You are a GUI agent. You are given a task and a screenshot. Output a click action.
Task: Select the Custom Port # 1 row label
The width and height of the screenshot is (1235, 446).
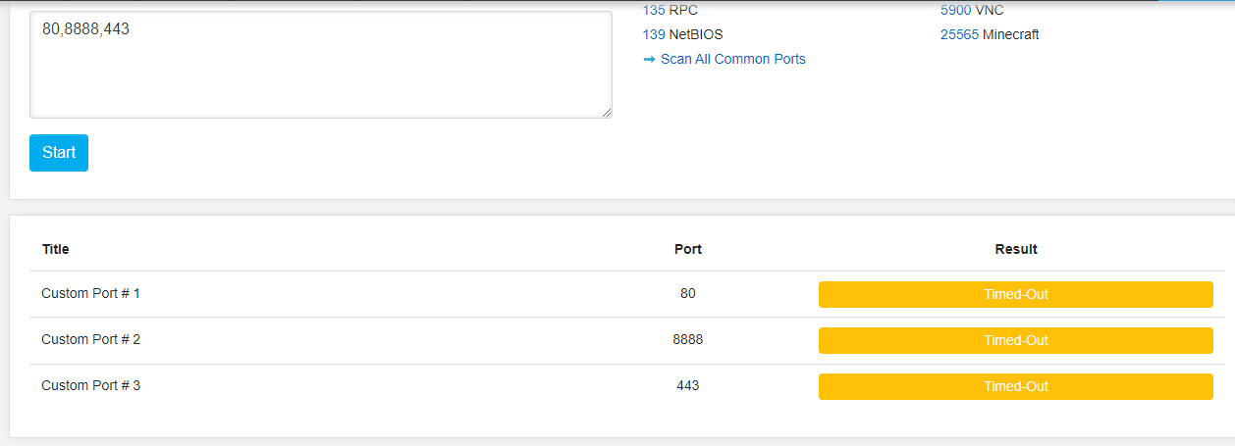coord(90,293)
